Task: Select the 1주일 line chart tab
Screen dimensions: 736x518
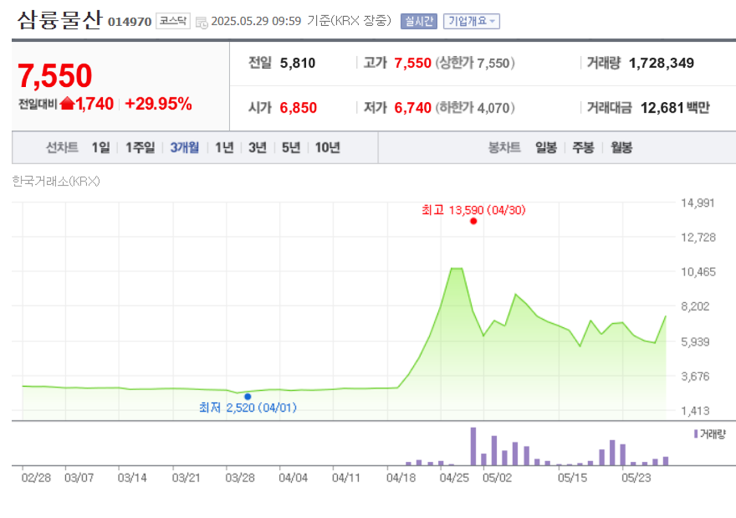Action: [x=140, y=147]
